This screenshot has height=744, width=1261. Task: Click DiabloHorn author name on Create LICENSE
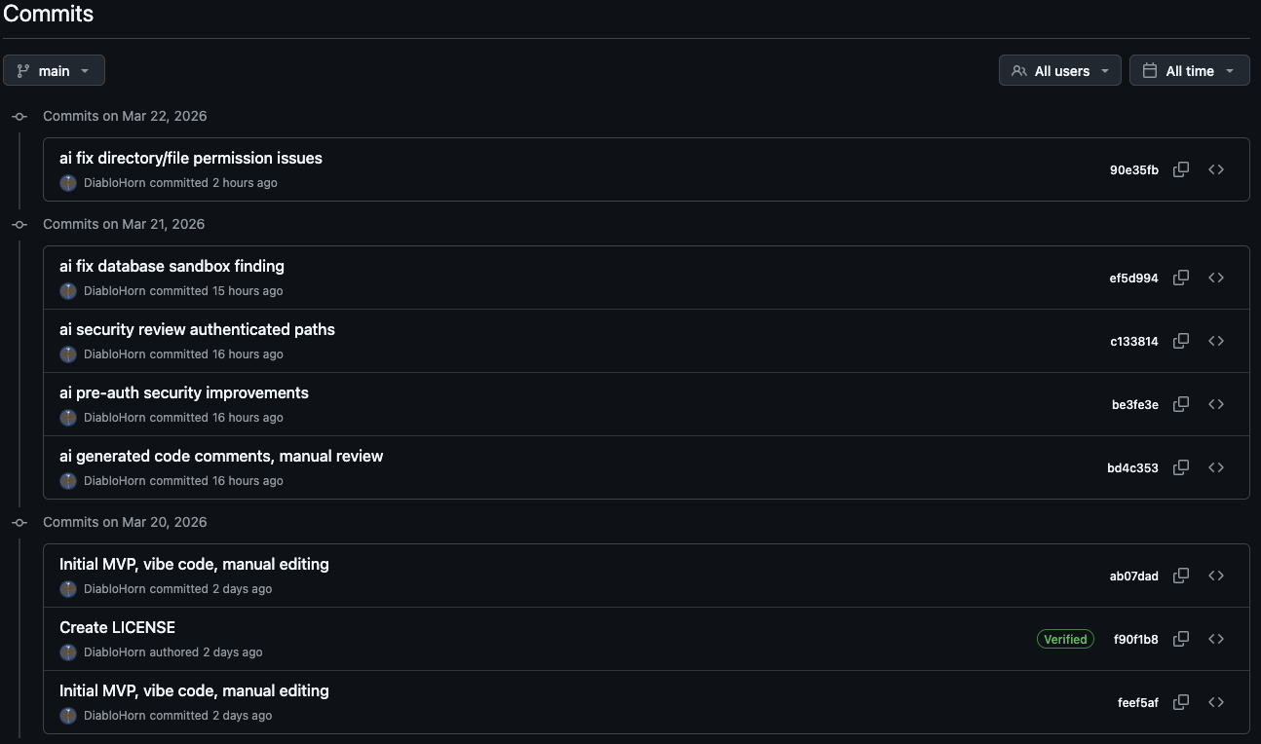(114, 652)
